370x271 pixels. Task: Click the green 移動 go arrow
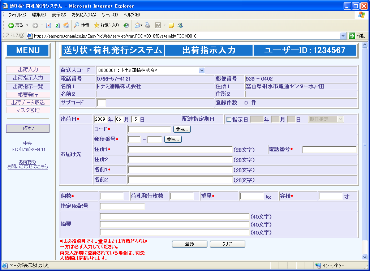[352, 36]
